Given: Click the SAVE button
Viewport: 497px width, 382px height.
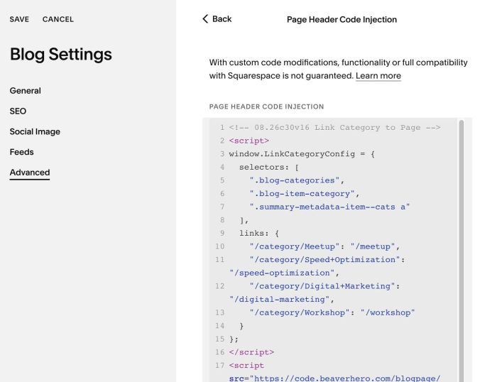Looking at the screenshot, I should click(19, 19).
